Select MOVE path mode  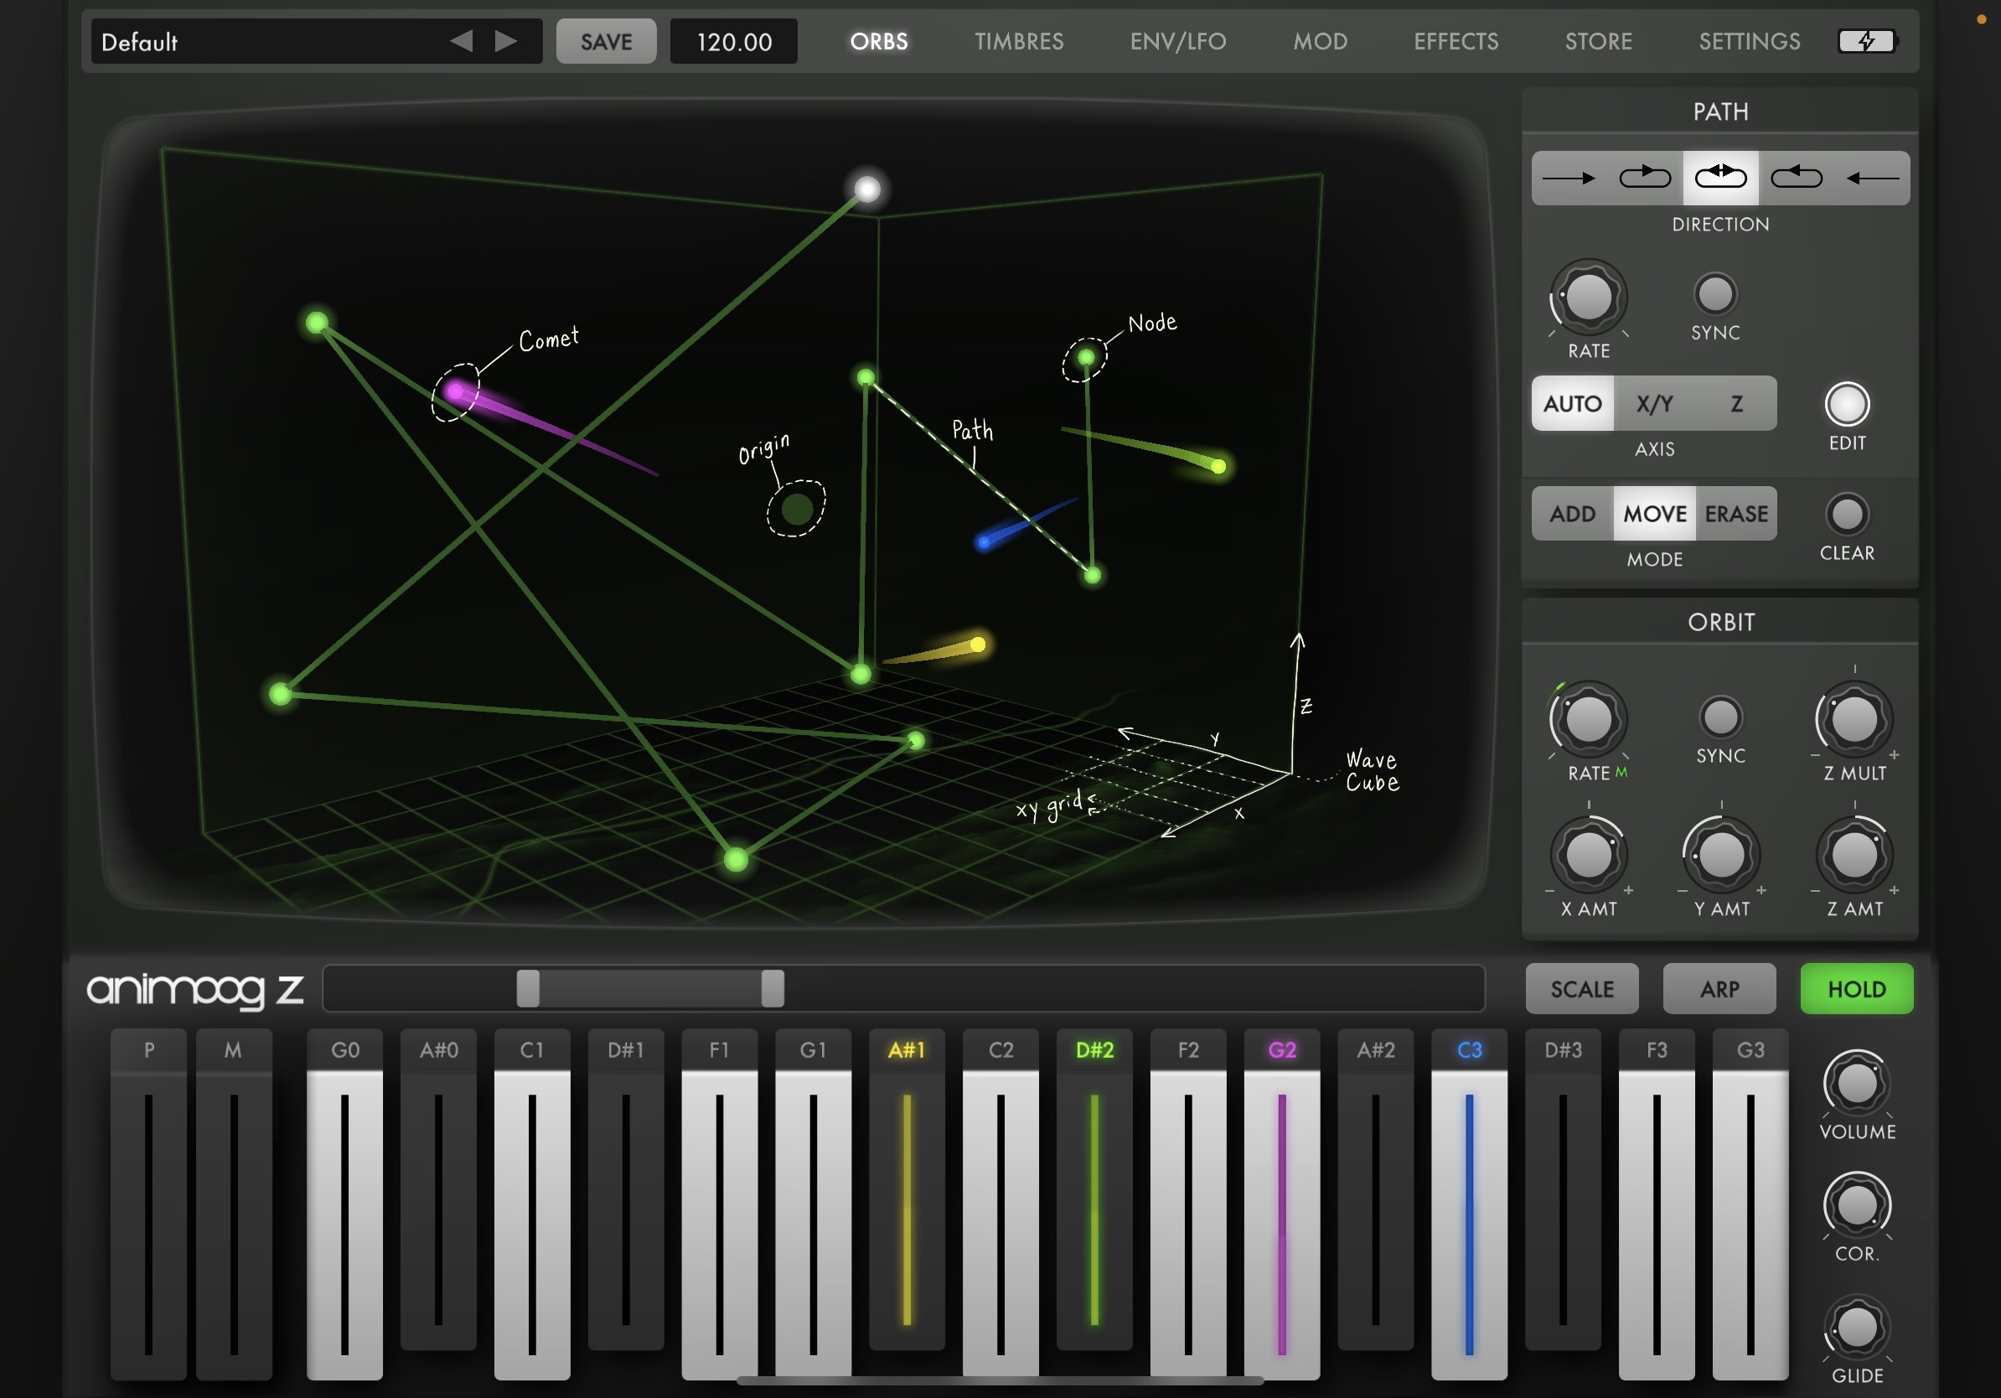[x=1654, y=515]
